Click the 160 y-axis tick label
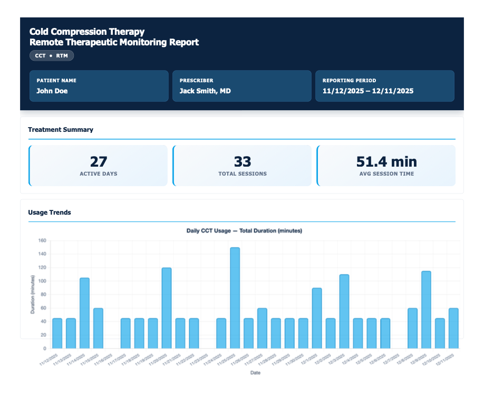484x414 pixels. (x=42, y=240)
